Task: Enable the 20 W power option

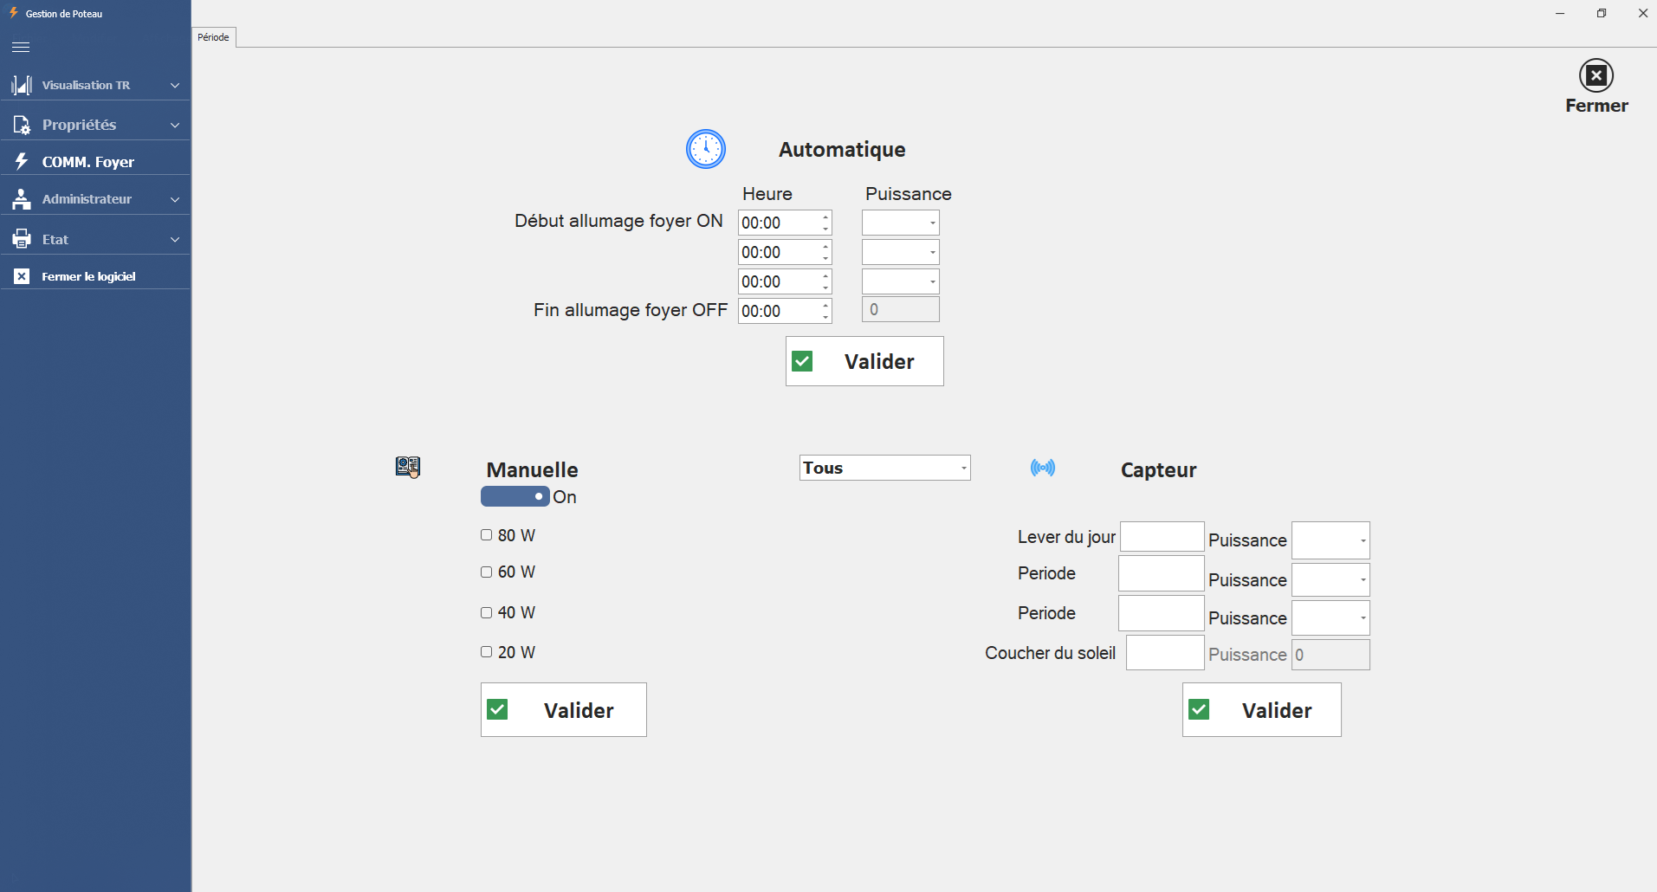Action: 487,652
